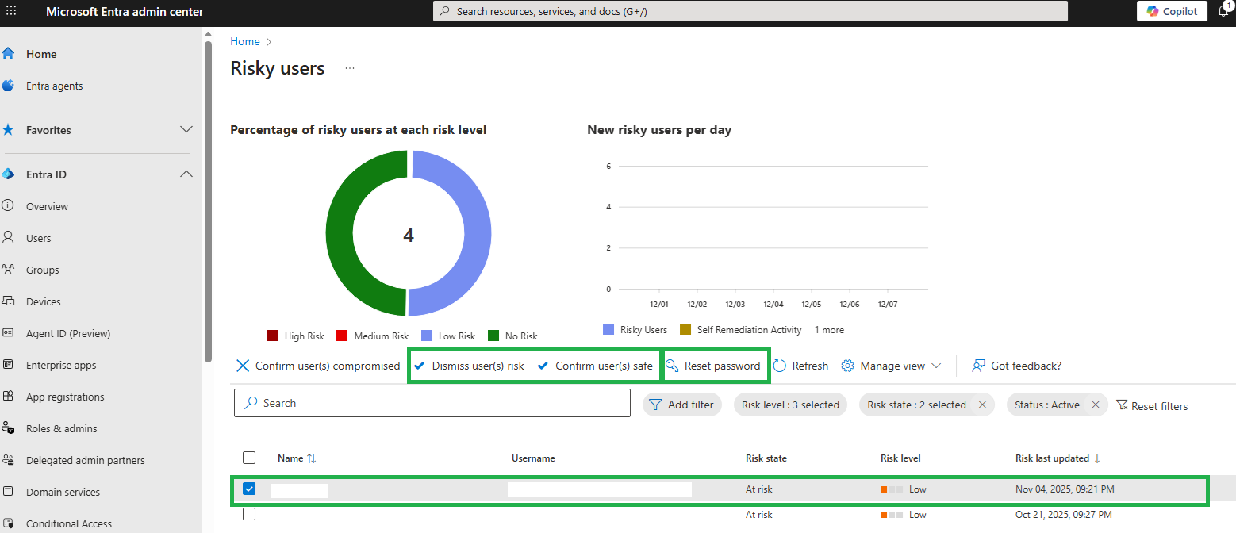Image resolution: width=1236 pixels, height=533 pixels.
Task: Click the Conditional Access icon
Action: coord(8,523)
